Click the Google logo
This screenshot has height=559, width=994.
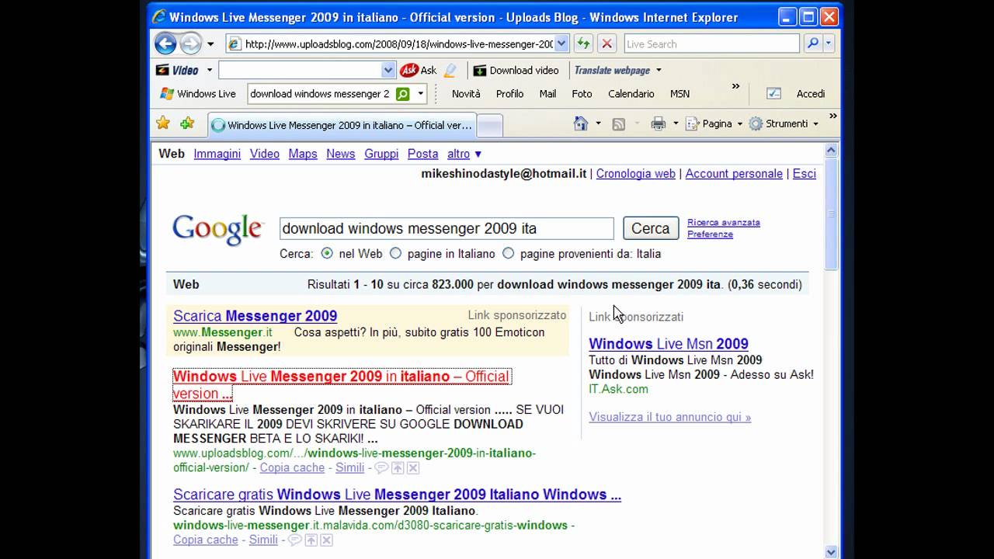218,229
